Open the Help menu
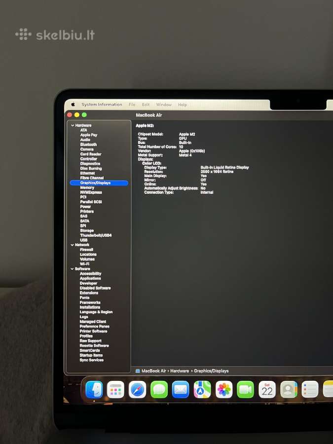This screenshot has width=333, height=444. click(183, 105)
